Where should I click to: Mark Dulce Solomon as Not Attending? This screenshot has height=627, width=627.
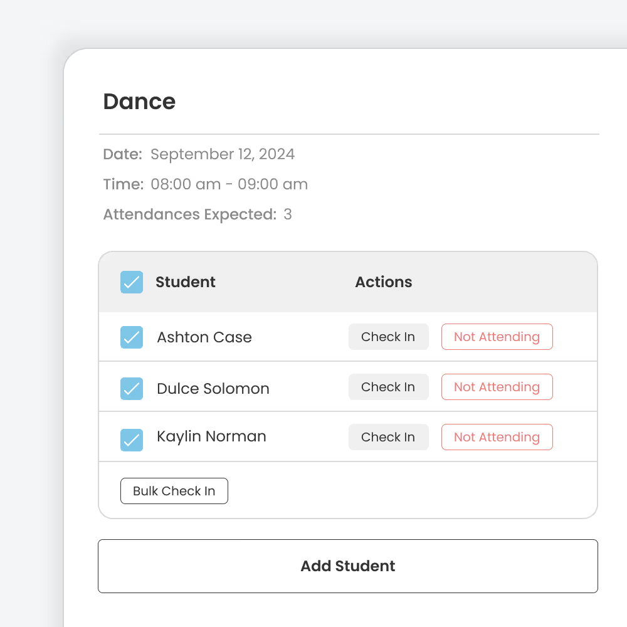(497, 387)
